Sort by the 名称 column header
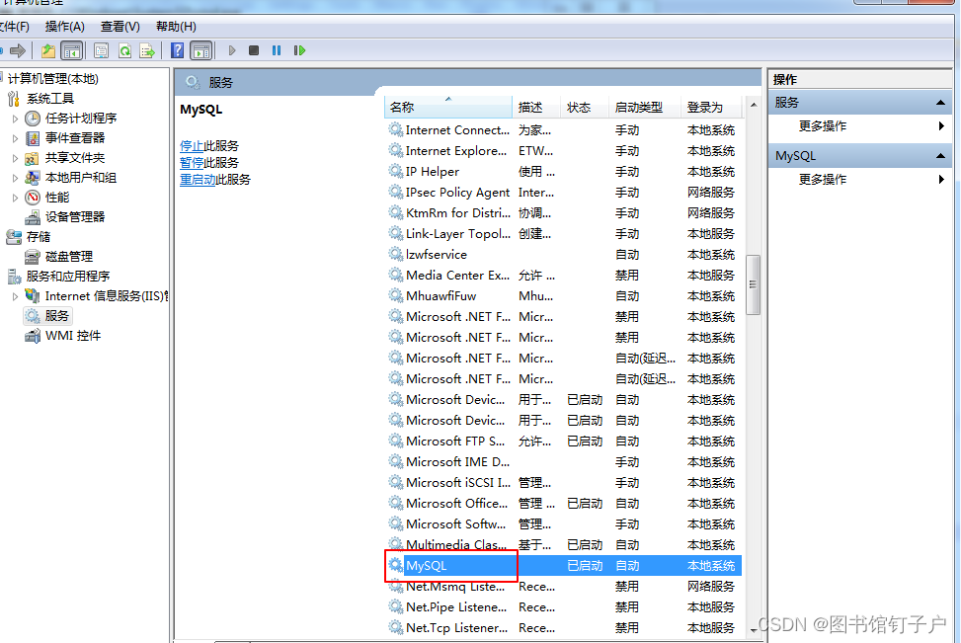This screenshot has height=643, width=961. [448, 108]
